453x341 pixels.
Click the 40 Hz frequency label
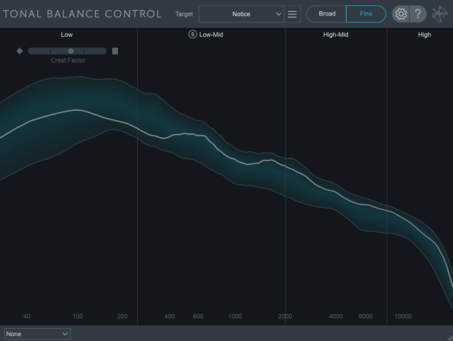click(27, 316)
